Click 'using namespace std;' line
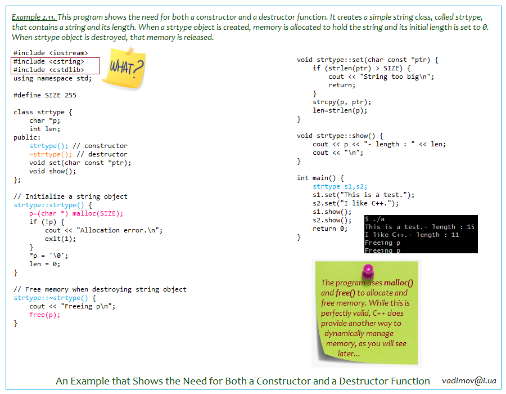Image resolution: width=506 pixels, height=394 pixels. point(53,78)
